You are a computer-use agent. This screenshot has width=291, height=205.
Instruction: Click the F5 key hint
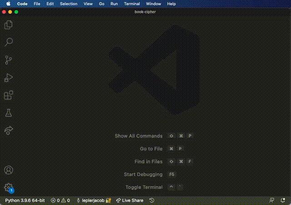pyautogui.click(x=172, y=174)
